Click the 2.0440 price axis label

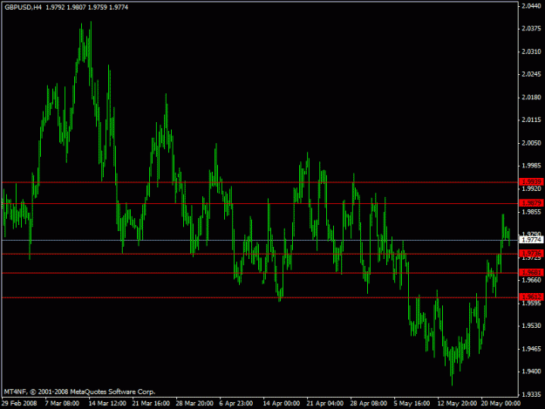click(x=531, y=6)
